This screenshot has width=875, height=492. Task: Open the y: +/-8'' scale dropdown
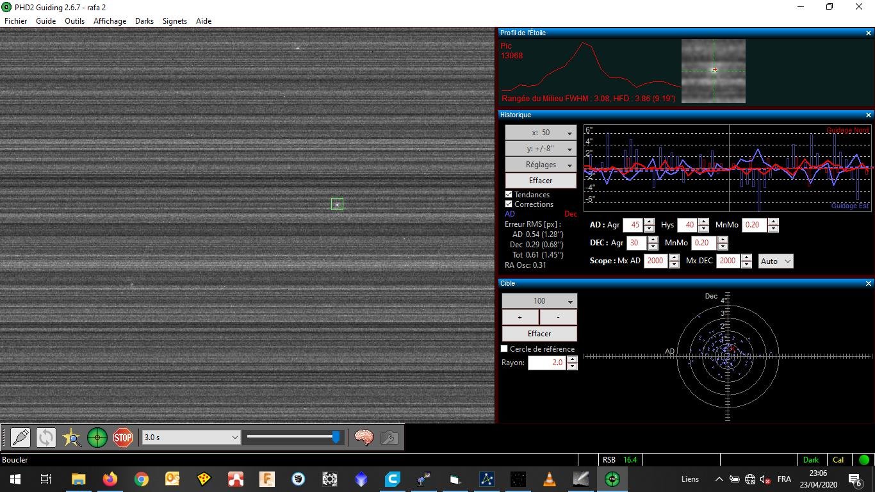541,149
